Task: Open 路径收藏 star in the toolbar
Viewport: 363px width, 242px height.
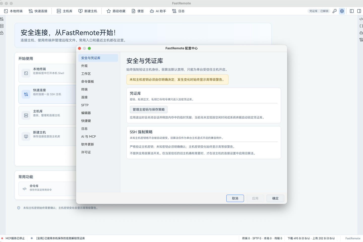Action: [x=116, y=11]
